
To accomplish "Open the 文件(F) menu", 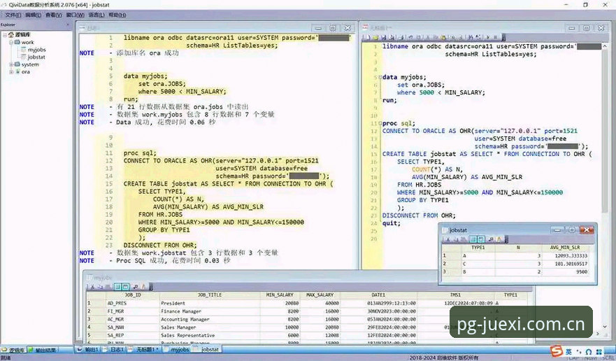I will (13, 15).
